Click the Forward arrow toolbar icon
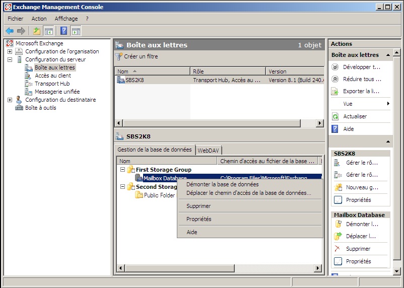The image size is (404, 288). click(x=21, y=31)
